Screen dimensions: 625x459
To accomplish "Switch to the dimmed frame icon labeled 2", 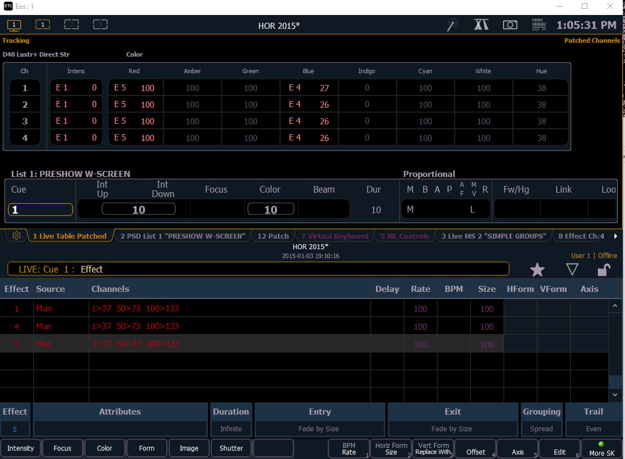I will [x=72, y=25].
